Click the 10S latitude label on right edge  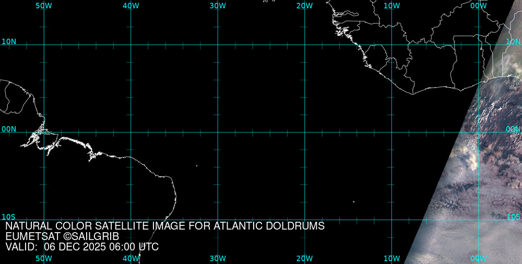pyautogui.click(x=513, y=217)
